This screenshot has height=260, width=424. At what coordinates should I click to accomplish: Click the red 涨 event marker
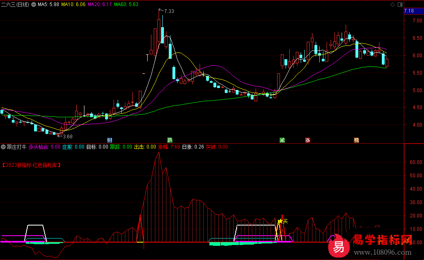[x=308, y=140]
